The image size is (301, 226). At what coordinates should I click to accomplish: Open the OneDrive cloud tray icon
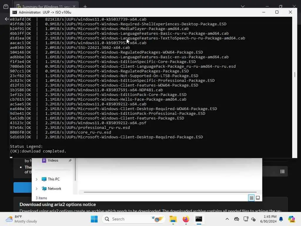pos(237,219)
